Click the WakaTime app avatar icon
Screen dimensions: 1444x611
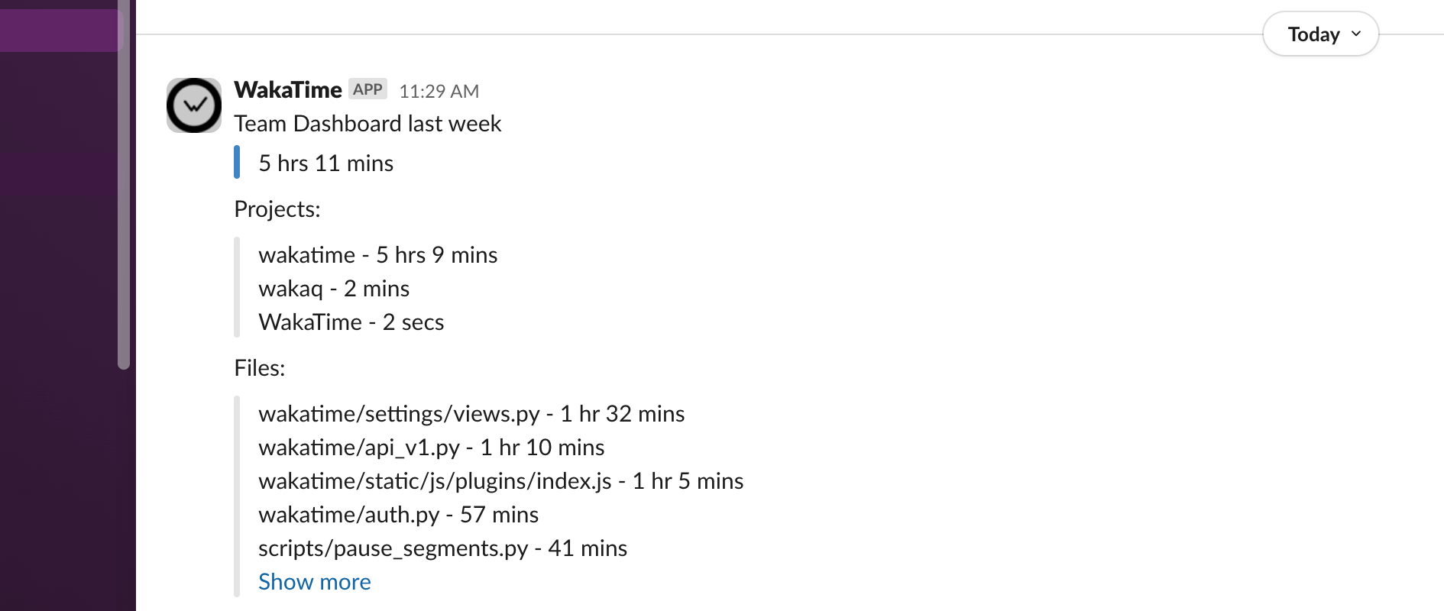point(194,105)
